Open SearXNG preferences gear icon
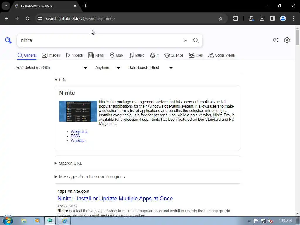 (287, 40)
